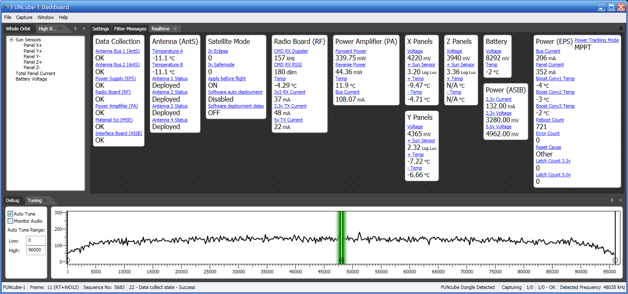Click the Interface Board (ASIB) link
This screenshot has height=294, width=628.
[119, 133]
